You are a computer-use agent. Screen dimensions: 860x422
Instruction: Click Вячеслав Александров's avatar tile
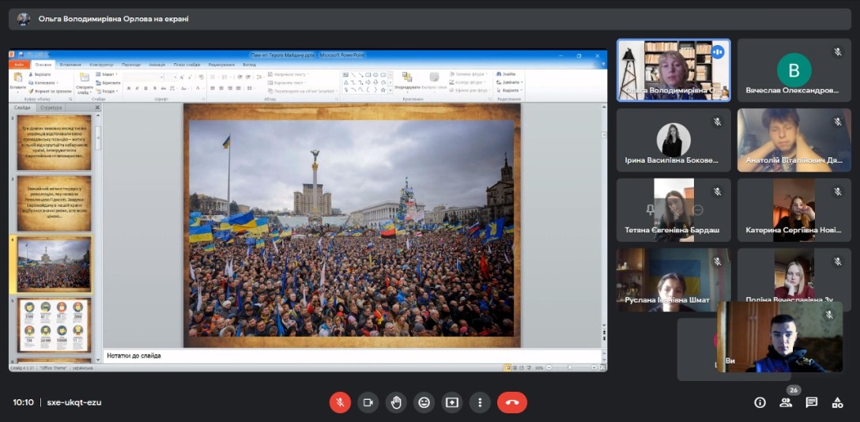(x=794, y=70)
